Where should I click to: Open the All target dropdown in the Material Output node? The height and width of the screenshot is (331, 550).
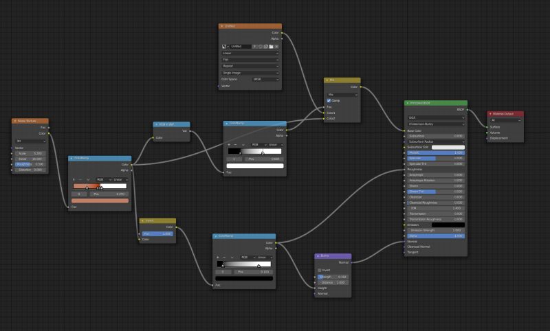pos(505,120)
